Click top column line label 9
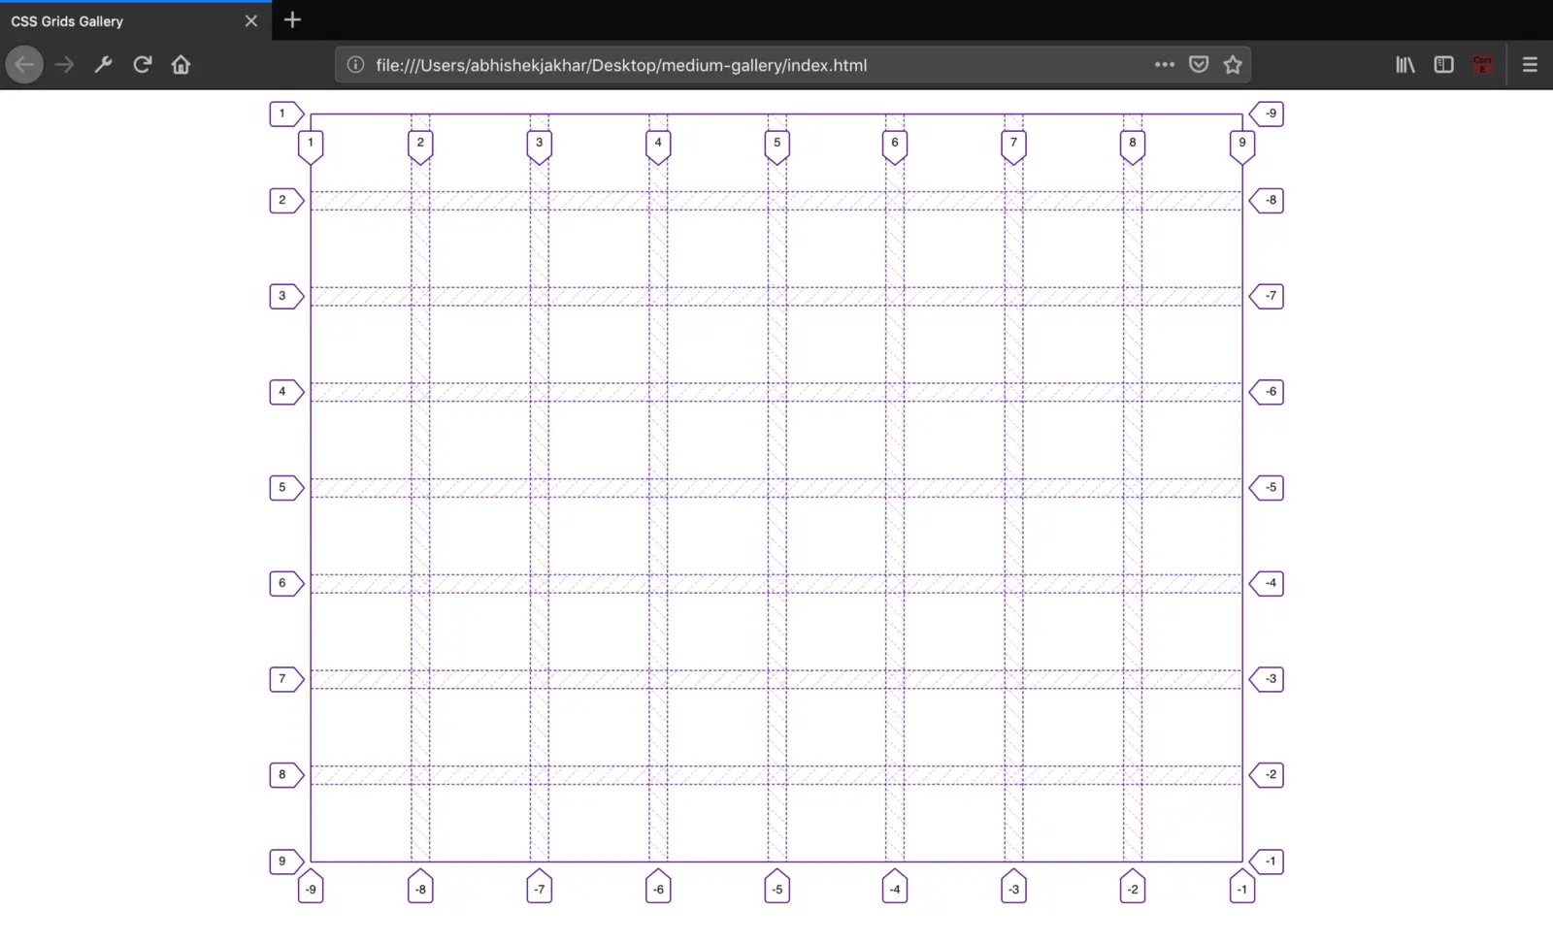The height and width of the screenshot is (943, 1553). 1241,146
